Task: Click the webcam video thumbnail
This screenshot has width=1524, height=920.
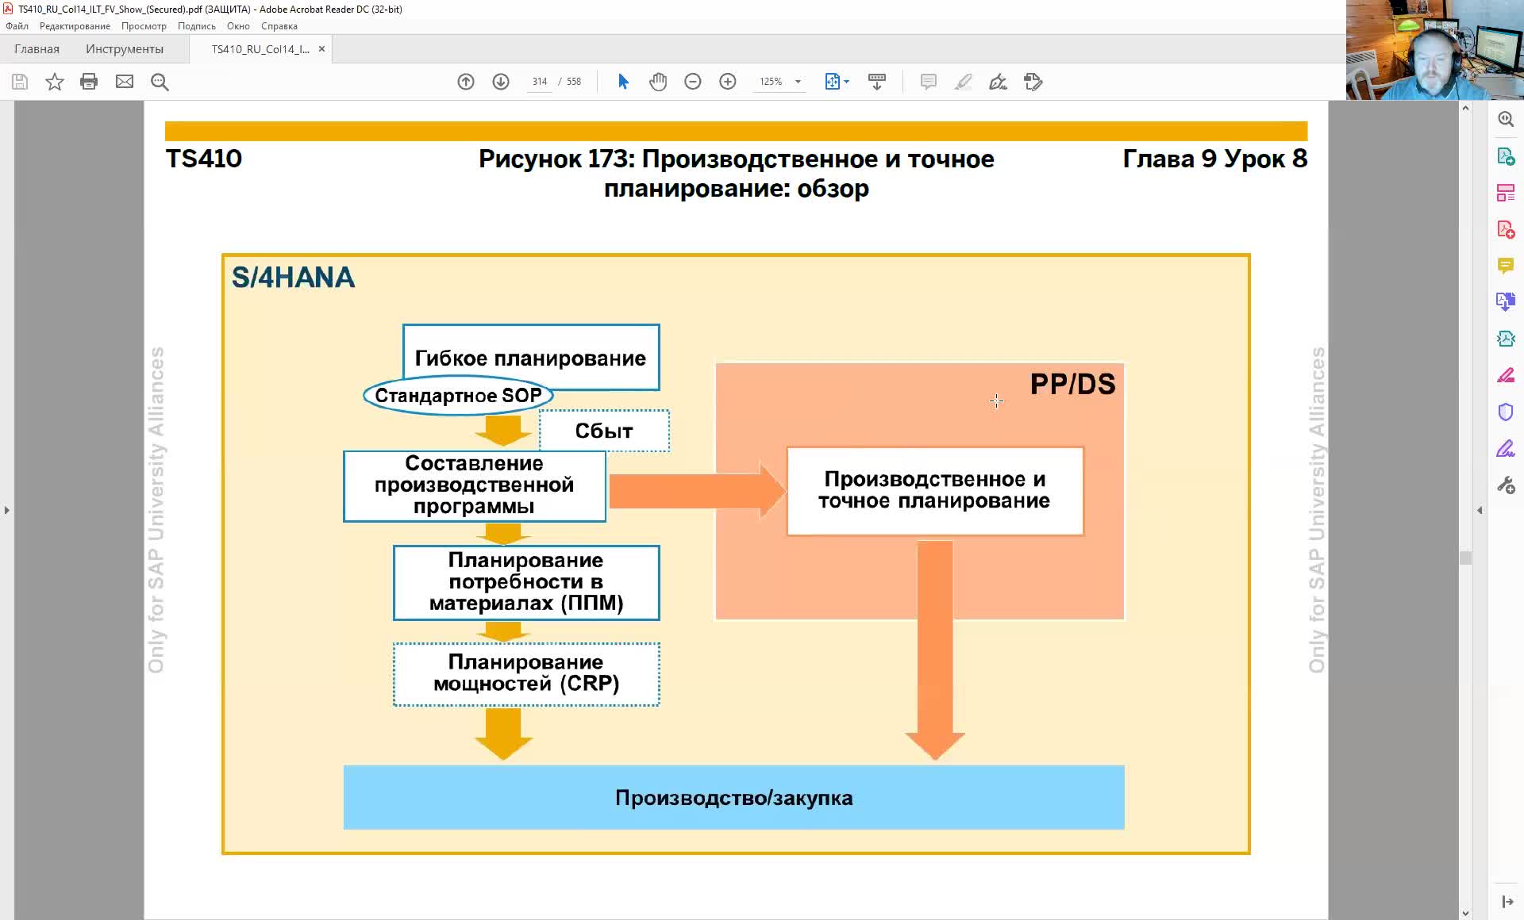Action: [x=1434, y=50]
